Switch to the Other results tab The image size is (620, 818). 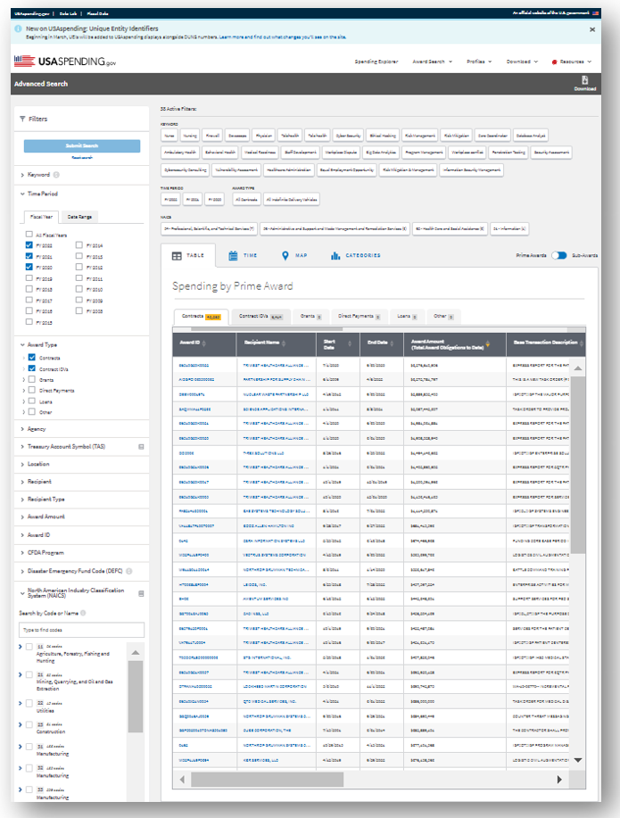(443, 316)
